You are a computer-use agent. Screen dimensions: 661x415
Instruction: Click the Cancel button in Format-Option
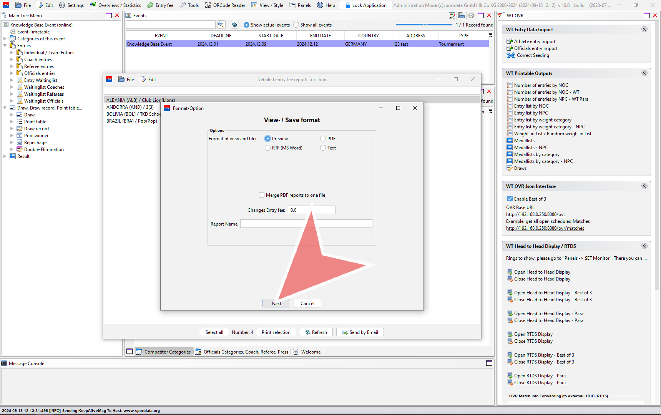pos(307,304)
